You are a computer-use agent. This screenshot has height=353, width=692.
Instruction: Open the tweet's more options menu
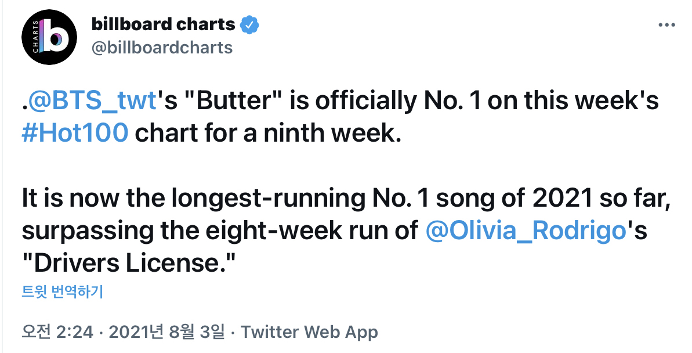pos(666,25)
